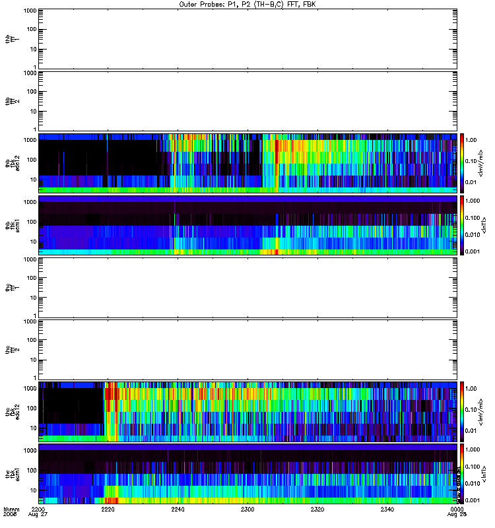Click the '2240' time axis label
495x528 pixels.
(178, 510)
